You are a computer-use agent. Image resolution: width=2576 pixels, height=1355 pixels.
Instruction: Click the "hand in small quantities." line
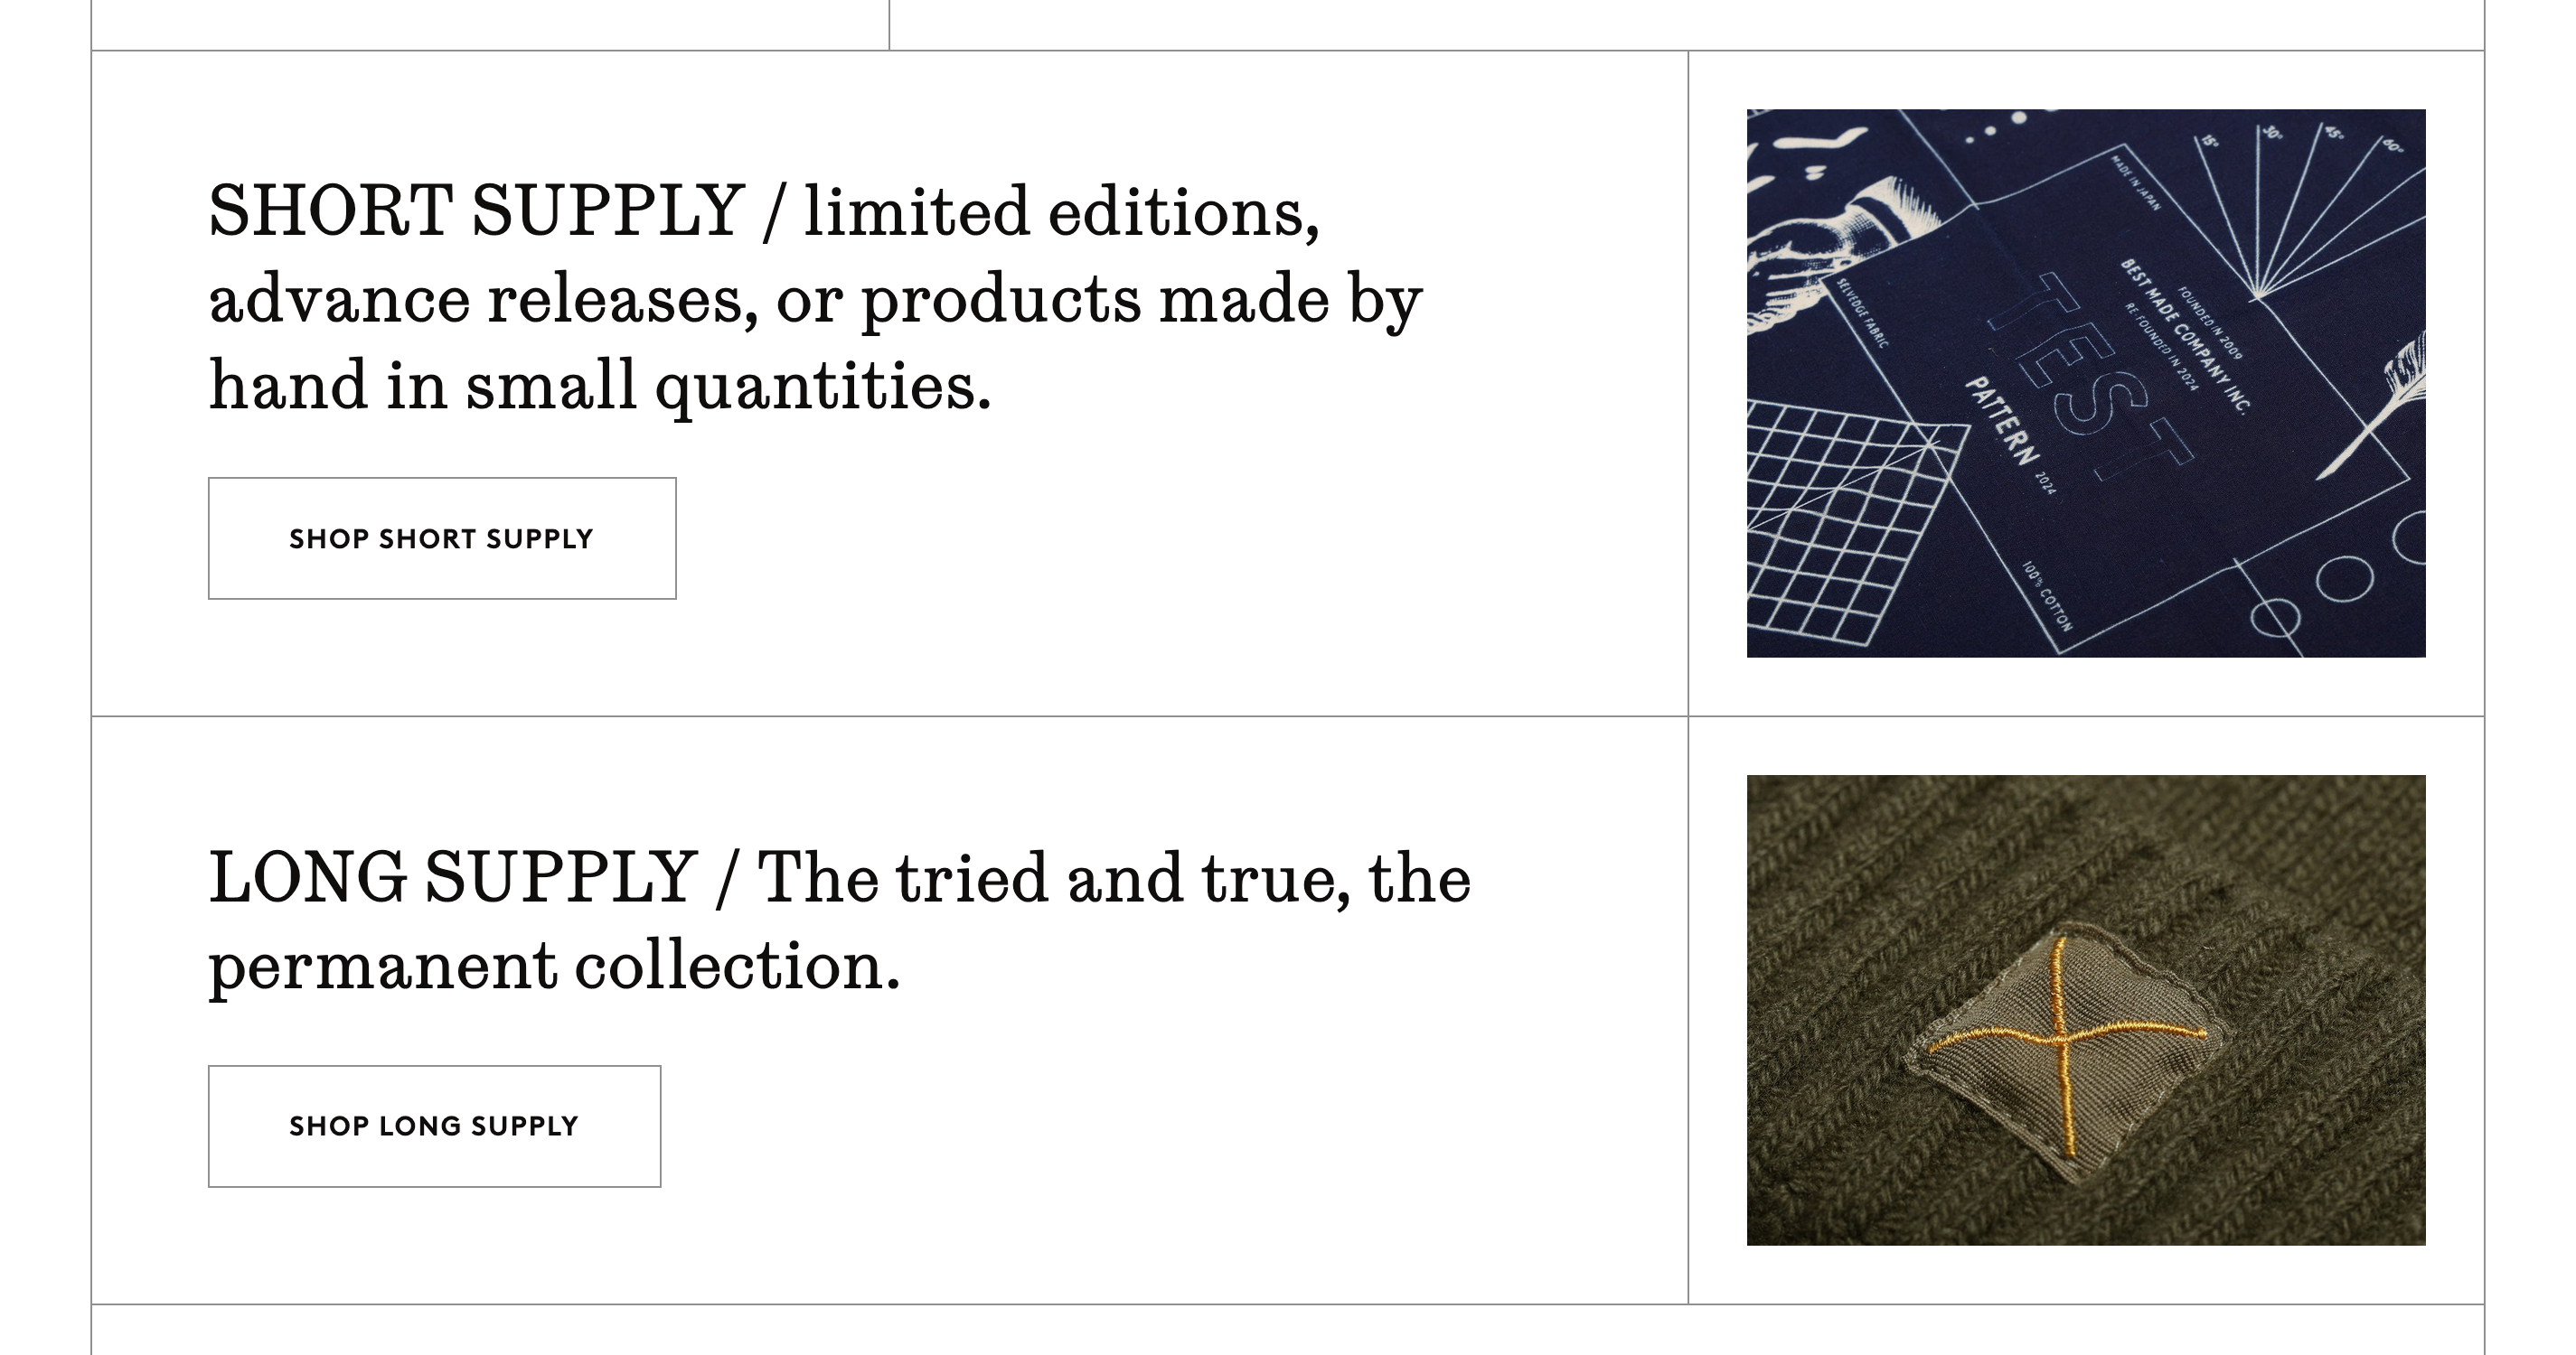(x=600, y=386)
